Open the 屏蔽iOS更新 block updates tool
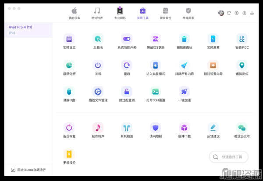The image size is (263, 181). (156, 39)
